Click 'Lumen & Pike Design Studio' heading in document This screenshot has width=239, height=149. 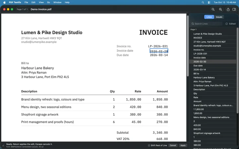tap(52, 32)
